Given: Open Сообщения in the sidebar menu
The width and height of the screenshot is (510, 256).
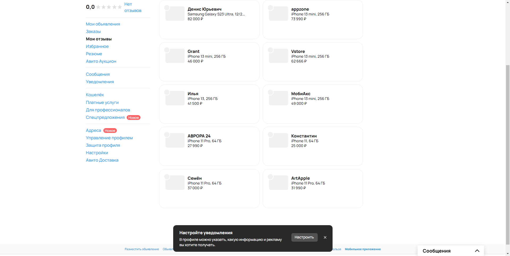Looking at the screenshot, I should tap(98, 74).
